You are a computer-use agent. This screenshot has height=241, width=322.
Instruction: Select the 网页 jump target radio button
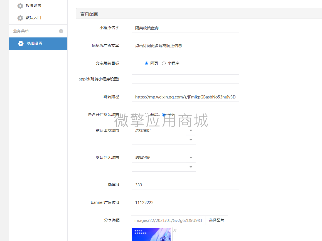146,63
